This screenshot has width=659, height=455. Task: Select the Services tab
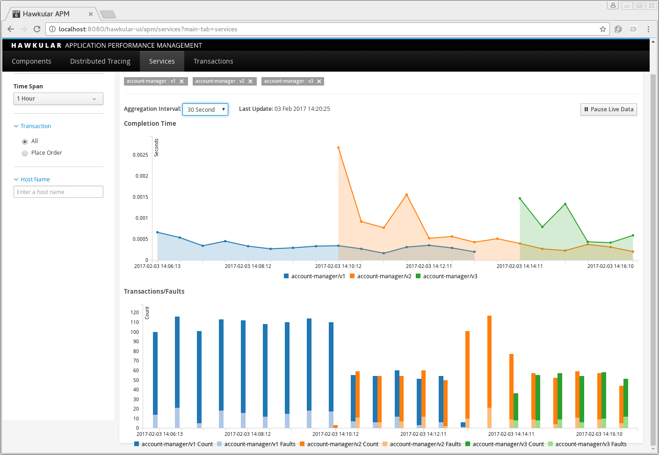coord(162,61)
